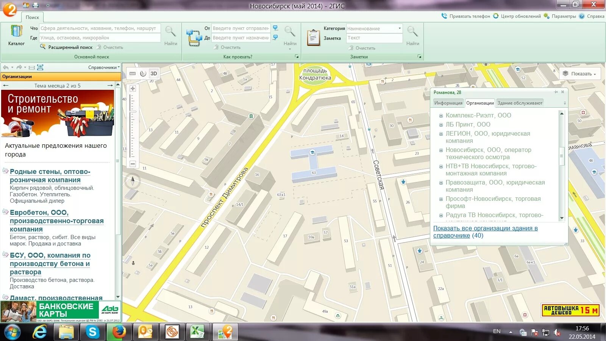Click Найти magnifier in Как проехать
606x341 pixels.
pyautogui.click(x=290, y=36)
